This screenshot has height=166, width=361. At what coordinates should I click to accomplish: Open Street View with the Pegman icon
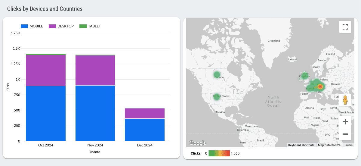click(345, 100)
